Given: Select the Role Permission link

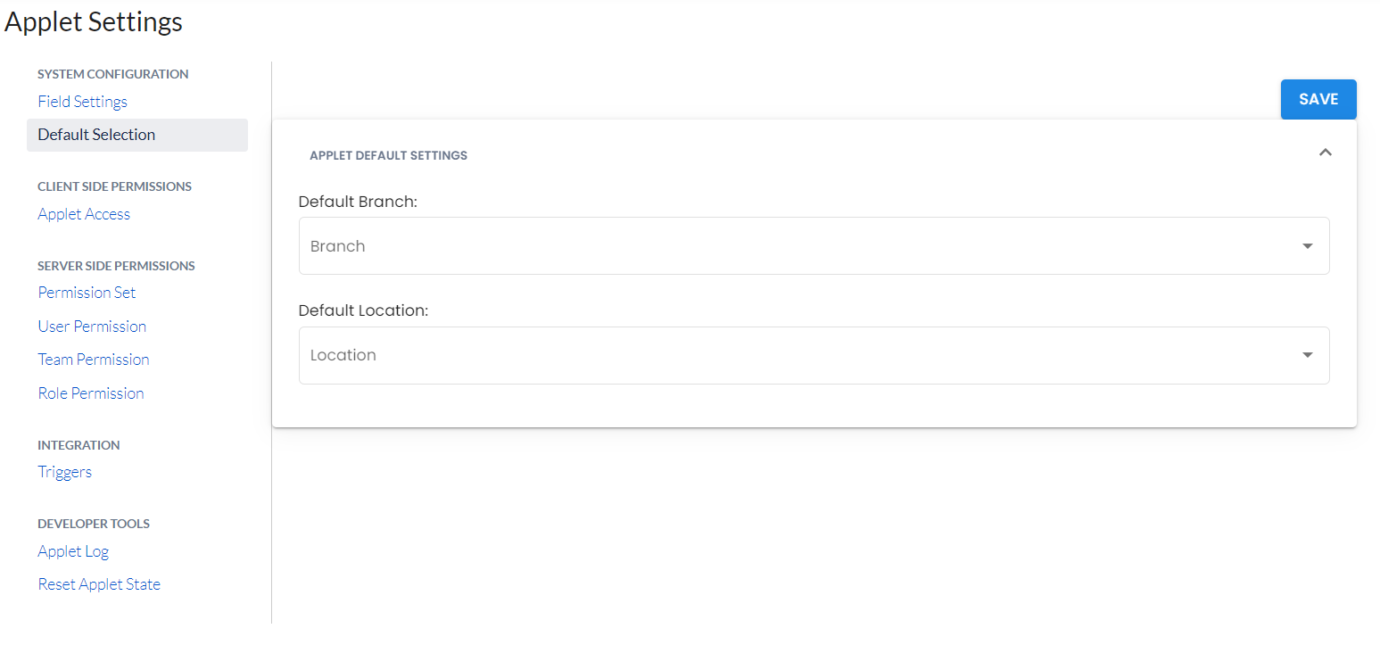Looking at the screenshot, I should click(x=91, y=393).
